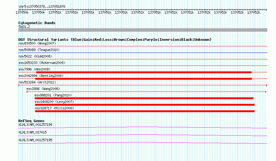This screenshot has width=276, height=161.
Task: Click the magenta gene line of NM_017415
Action: click(143, 135)
